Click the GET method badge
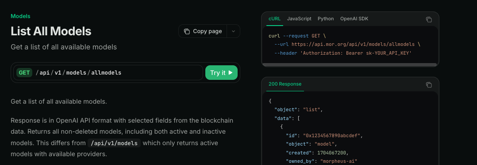Viewport: 477px width, 165px height. 24,73
